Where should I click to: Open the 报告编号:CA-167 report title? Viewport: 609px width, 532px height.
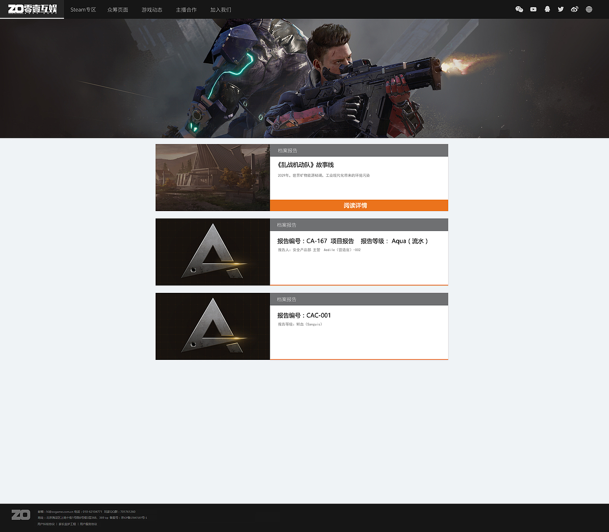pyautogui.click(x=353, y=241)
